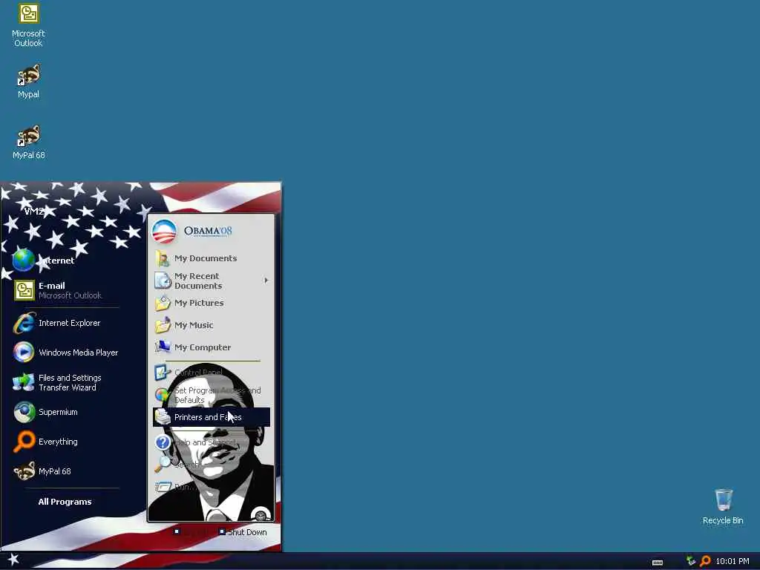The height and width of the screenshot is (570, 760).
Task: Expand My Recent Documents submenu arrow
Action: tap(266, 280)
